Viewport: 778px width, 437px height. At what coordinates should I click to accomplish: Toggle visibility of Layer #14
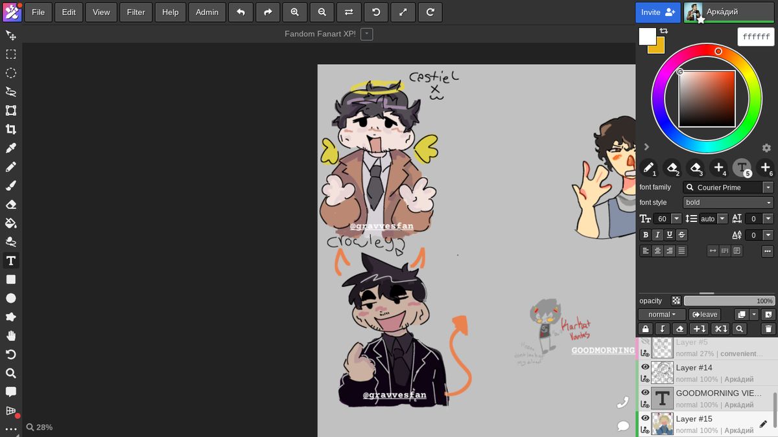[645, 367]
